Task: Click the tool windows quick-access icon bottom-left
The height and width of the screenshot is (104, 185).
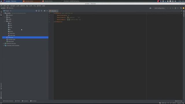Action: click(1, 103)
